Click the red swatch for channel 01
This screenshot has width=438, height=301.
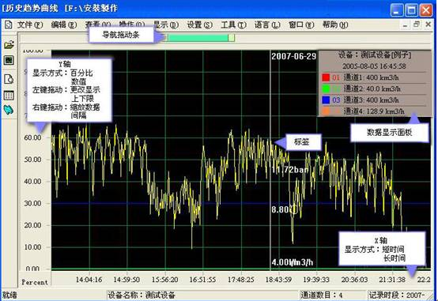(x=326, y=77)
